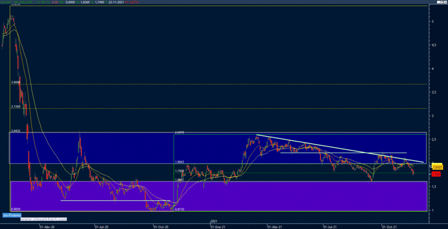Viewport: 448px width, 229px height.
Task: Click the 2,5 value on price axis
Action: tap(434, 139)
